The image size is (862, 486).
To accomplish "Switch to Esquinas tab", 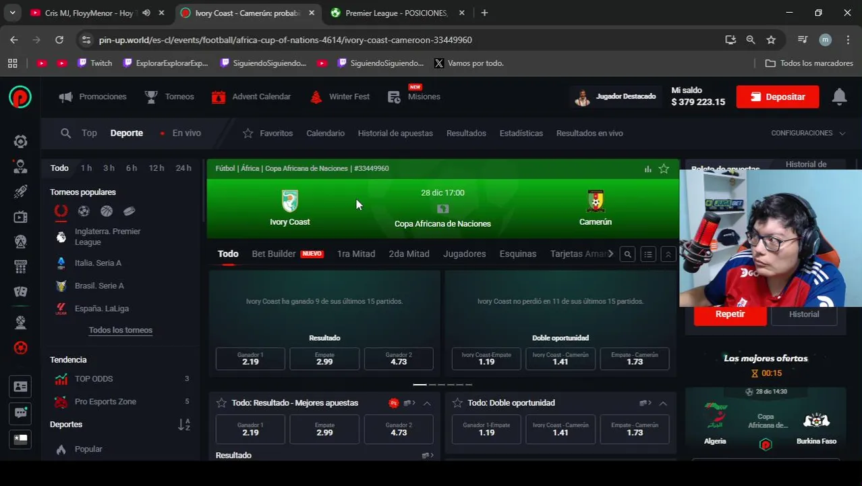I will point(518,254).
